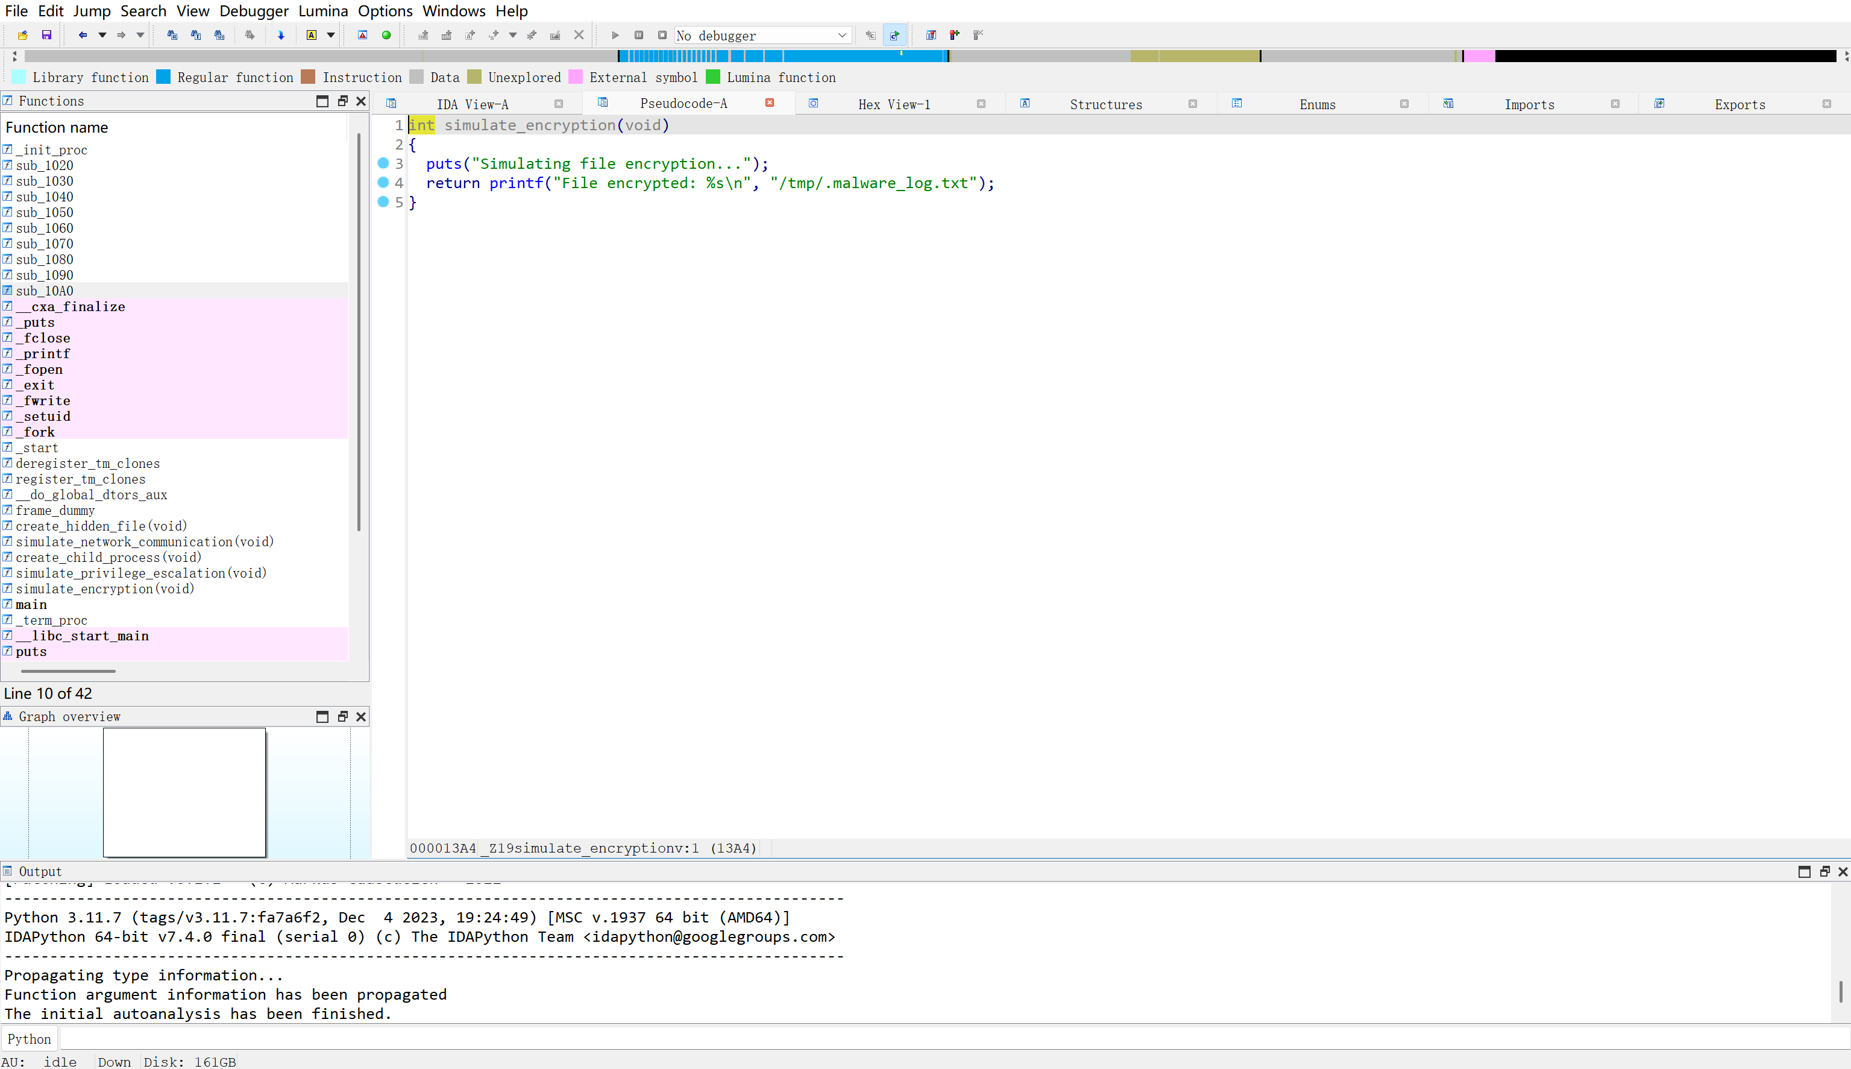Start process with the play button
Screen dimensions: 1851x1069
615,35
